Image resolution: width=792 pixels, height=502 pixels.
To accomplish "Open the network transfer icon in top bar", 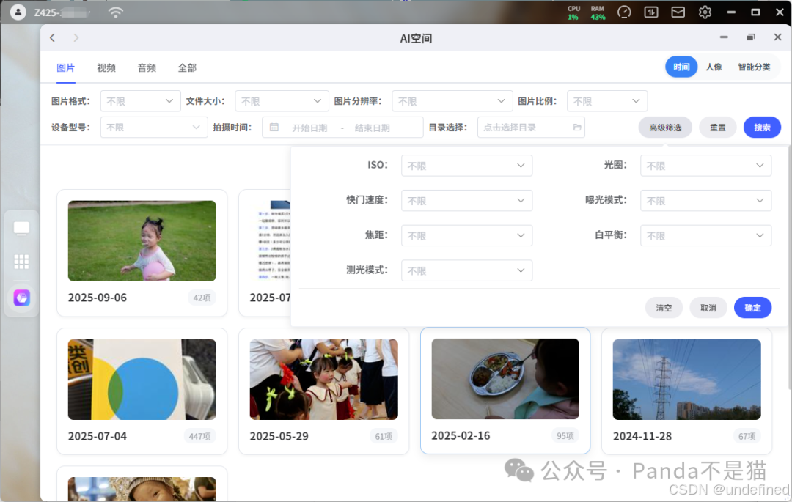I will point(651,12).
